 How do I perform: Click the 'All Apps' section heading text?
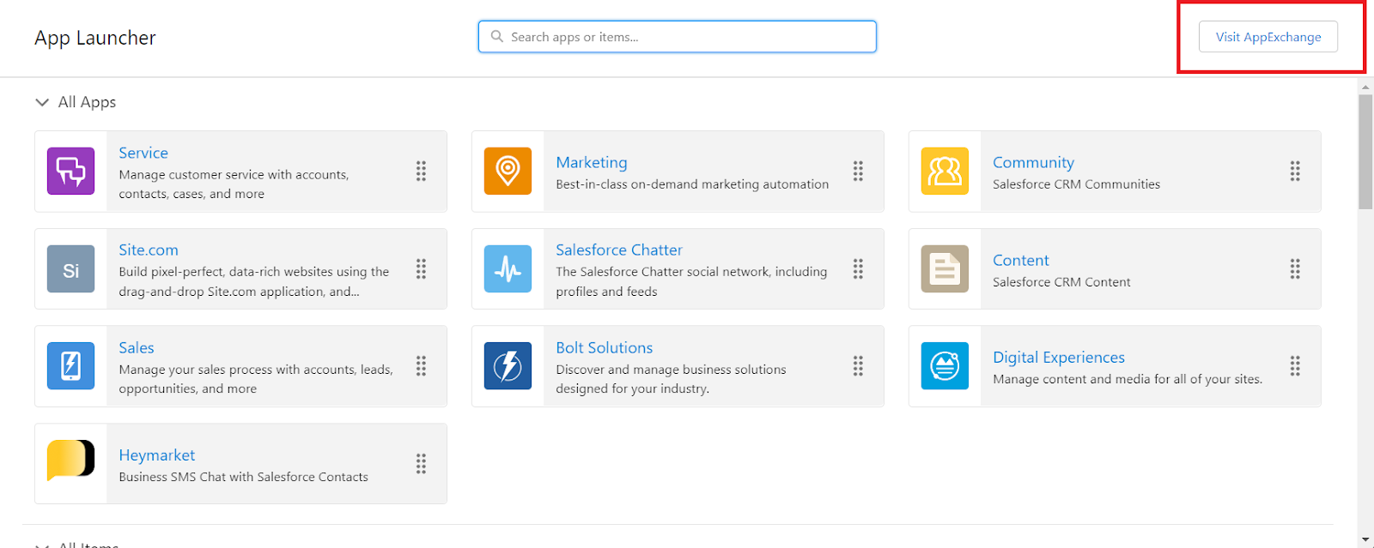87,102
